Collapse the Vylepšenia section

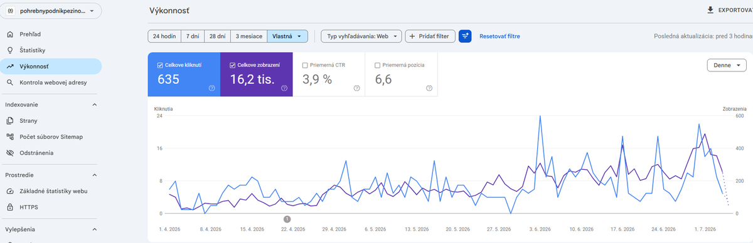[95, 229]
